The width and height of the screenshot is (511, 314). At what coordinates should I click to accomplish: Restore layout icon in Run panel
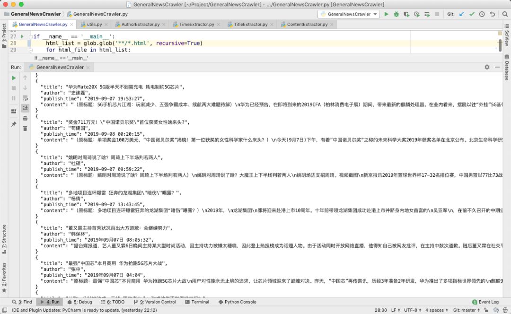click(x=14, y=112)
